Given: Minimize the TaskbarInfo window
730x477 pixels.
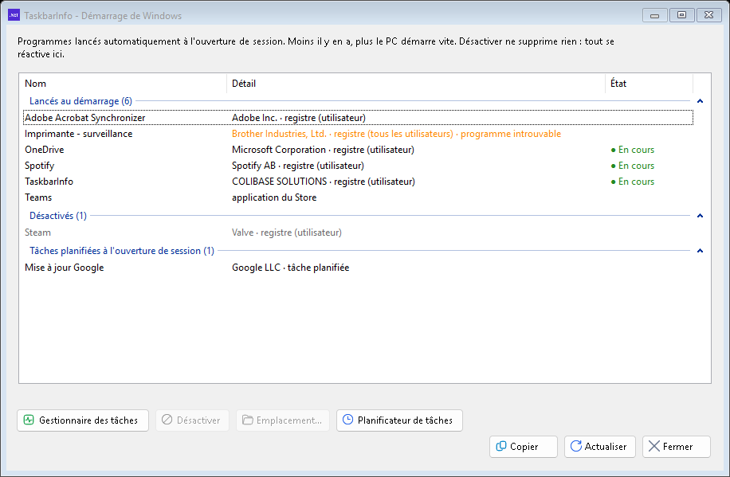Looking at the screenshot, I should tap(654, 15).
